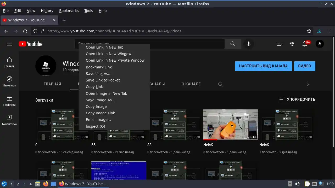Reload the page in Firefox
Image resolution: width=335 pixels, height=188 pixels.
[x=25, y=31]
